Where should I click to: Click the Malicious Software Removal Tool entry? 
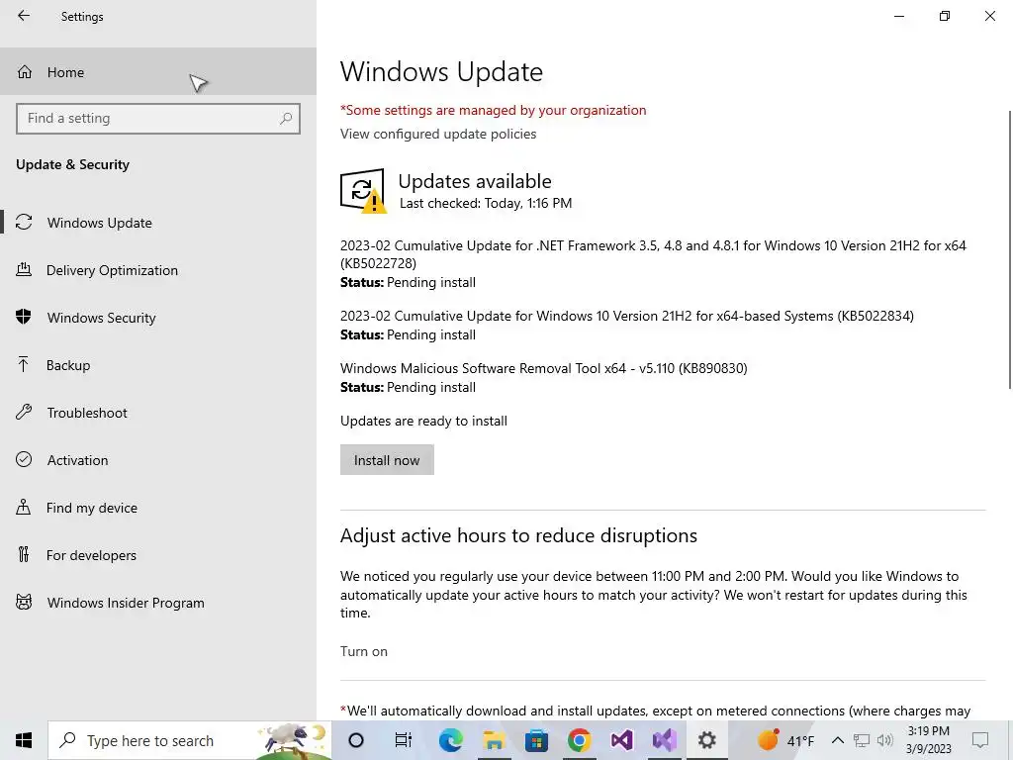544,368
